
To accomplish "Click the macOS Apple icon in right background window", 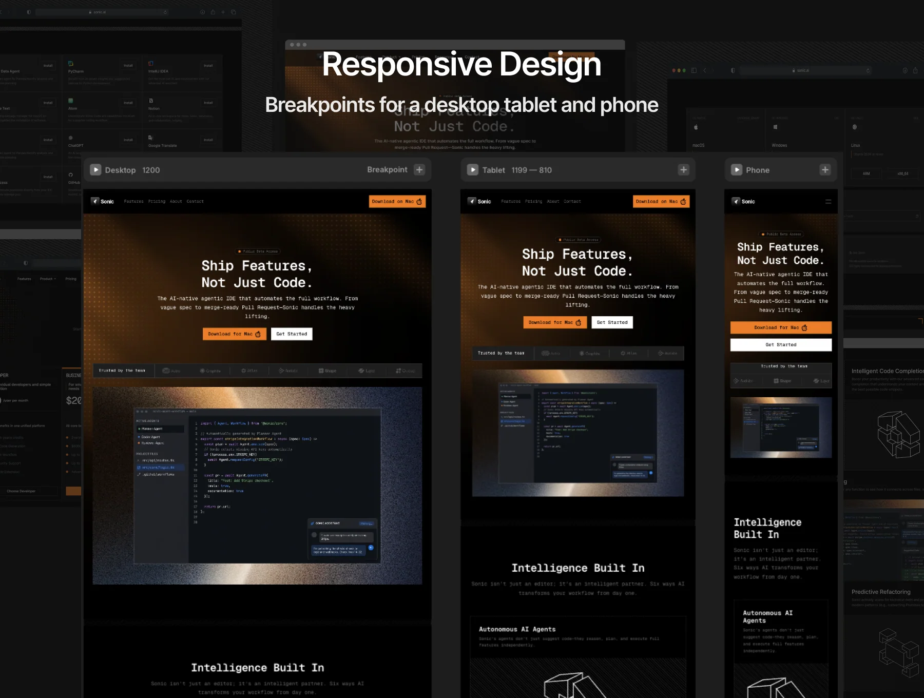I will tap(696, 127).
